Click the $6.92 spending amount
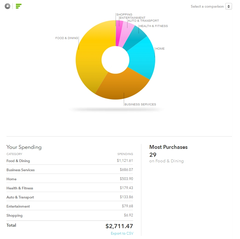240x239 pixels. [x=128, y=215]
